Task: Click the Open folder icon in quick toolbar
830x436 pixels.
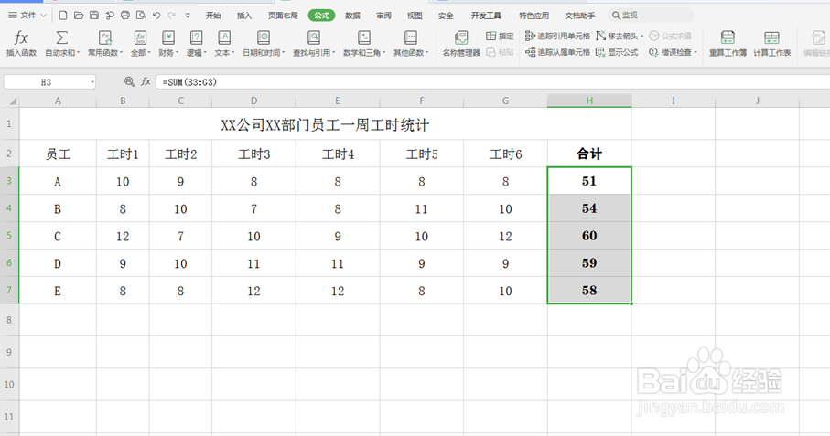Action: pyautogui.click(x=79, y=16)
